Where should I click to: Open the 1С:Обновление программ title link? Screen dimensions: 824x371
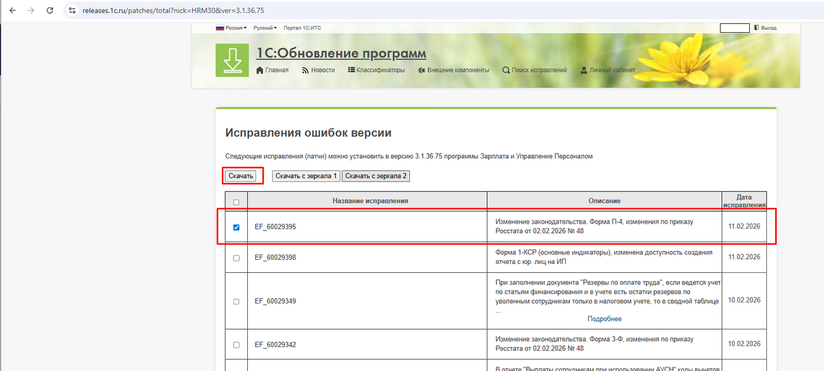coord(341,53)
